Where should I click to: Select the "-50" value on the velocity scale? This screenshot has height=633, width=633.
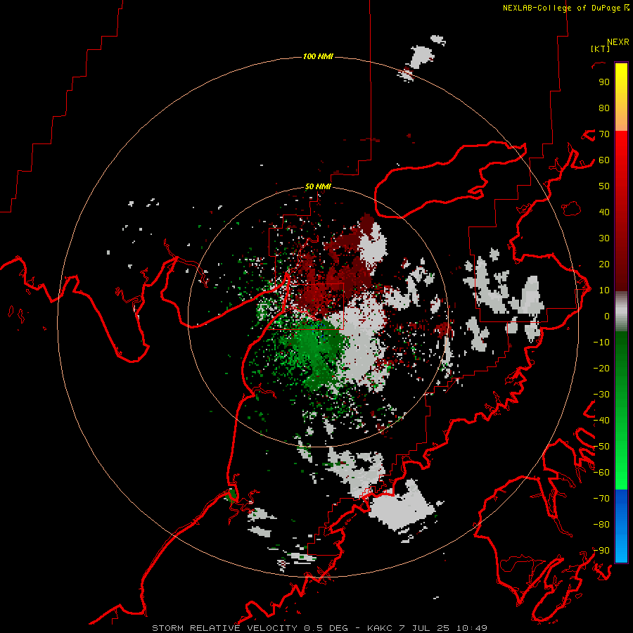[601, 446]
